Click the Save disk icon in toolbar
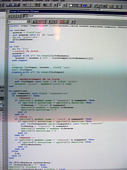The image size is (127, 170). coord(8,5)
